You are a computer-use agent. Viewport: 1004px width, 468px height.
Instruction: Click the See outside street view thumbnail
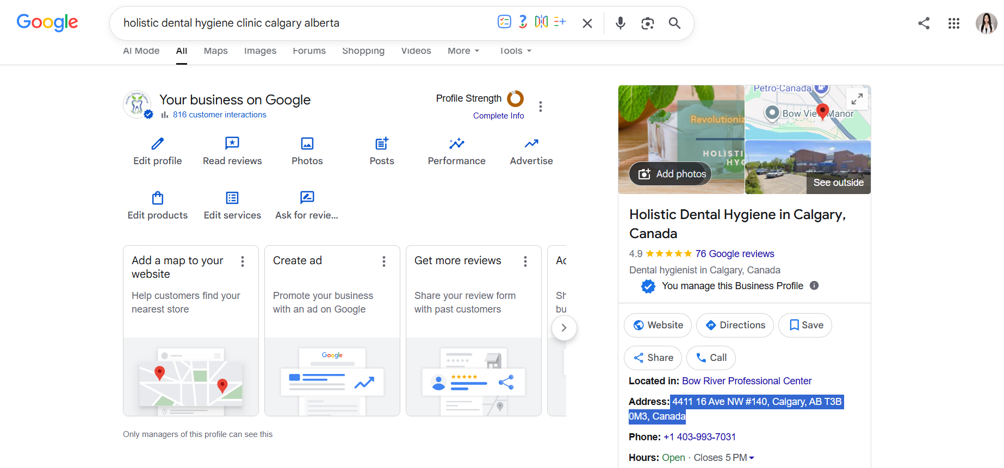(808, 167)
